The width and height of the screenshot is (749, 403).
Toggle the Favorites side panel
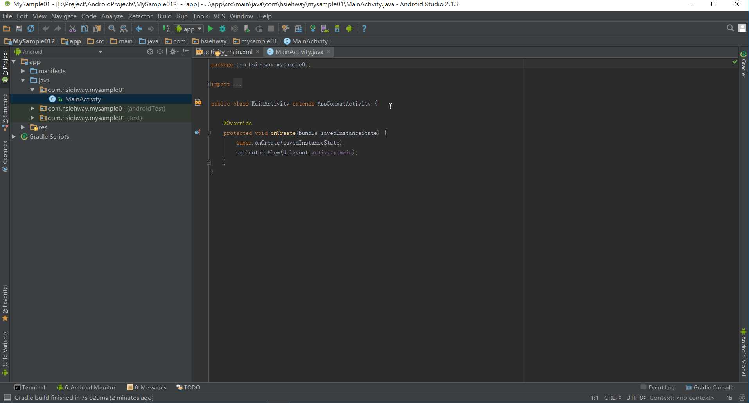click(x=5, y=303)
